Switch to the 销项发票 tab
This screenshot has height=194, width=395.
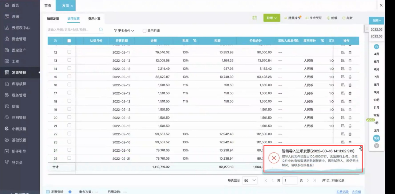tap(53, 19)
